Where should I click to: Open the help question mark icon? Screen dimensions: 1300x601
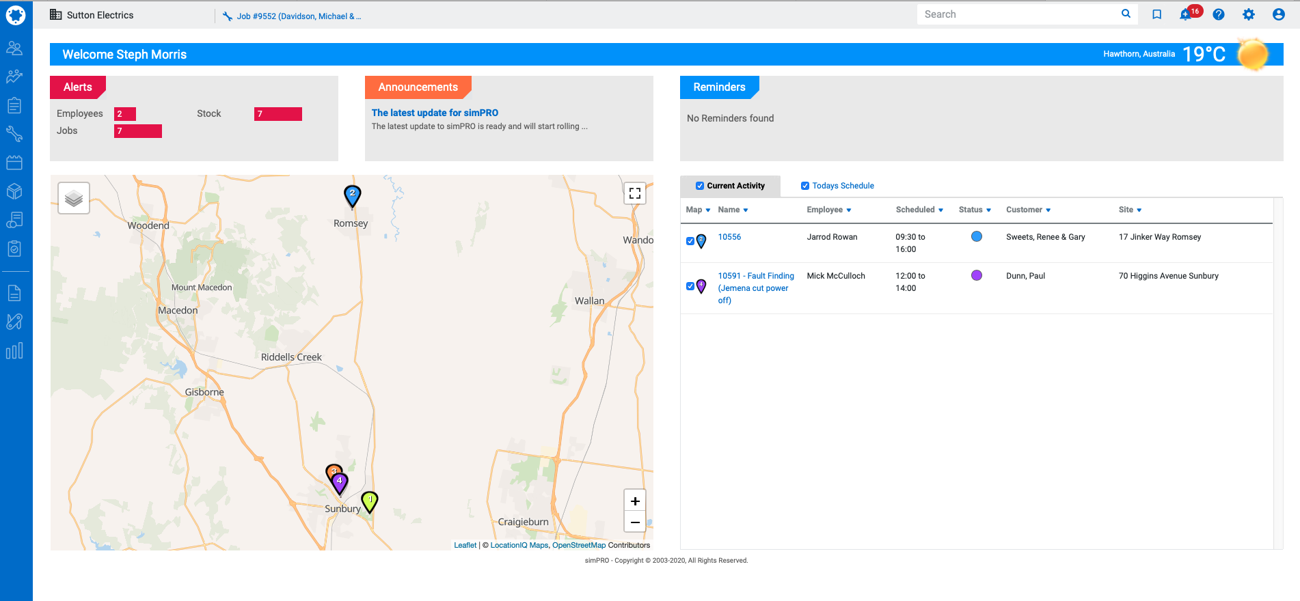point(1218,14)
